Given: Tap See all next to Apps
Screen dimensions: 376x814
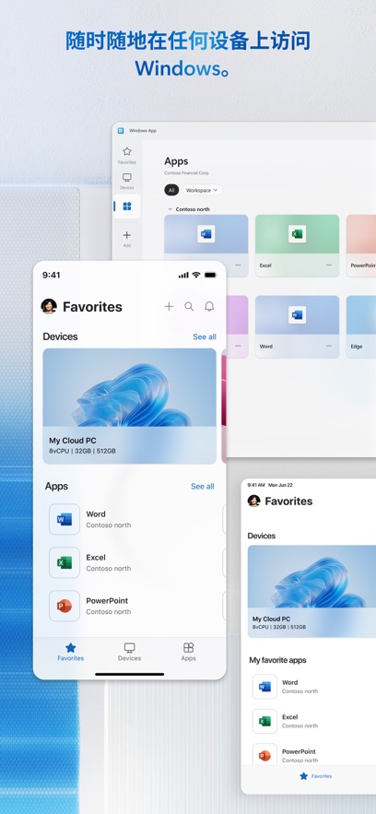Looking at the screenshot, I should coord(202,487).
